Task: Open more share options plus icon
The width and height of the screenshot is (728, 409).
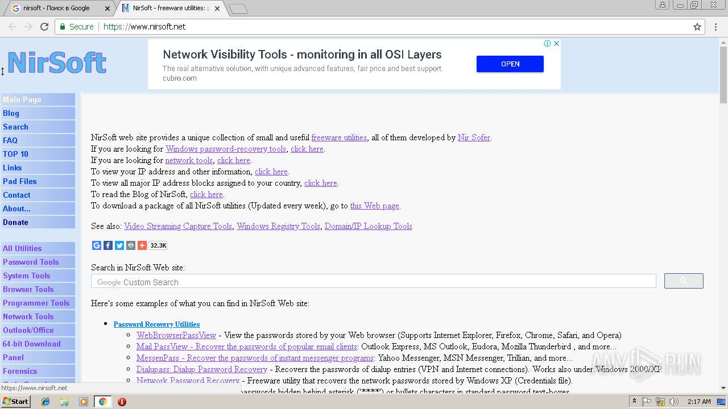Action: pos(142,245)
